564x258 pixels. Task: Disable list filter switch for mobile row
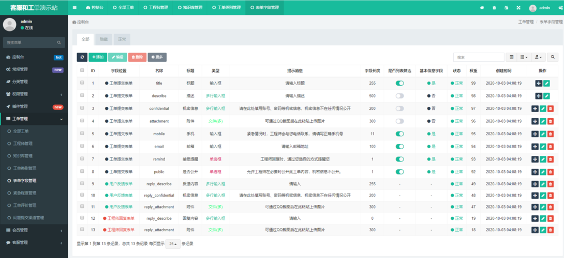pos(399,134)
